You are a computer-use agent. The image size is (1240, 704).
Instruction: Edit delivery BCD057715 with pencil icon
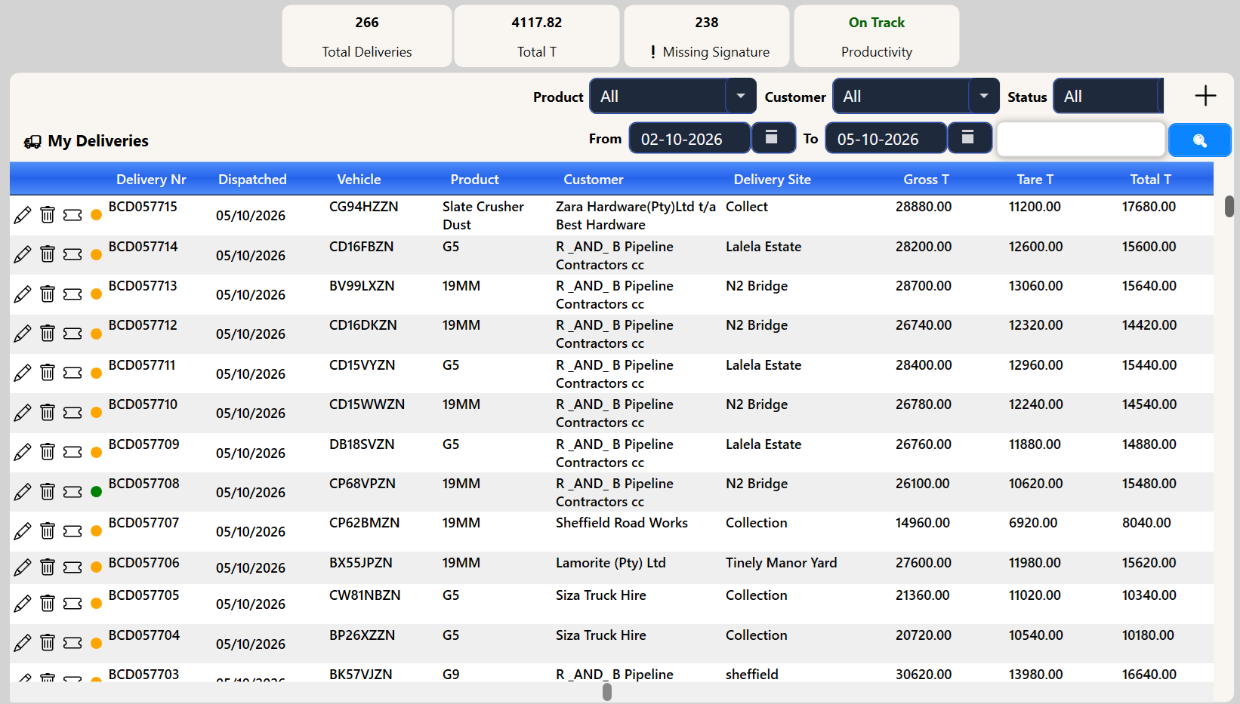pos(23,215)
